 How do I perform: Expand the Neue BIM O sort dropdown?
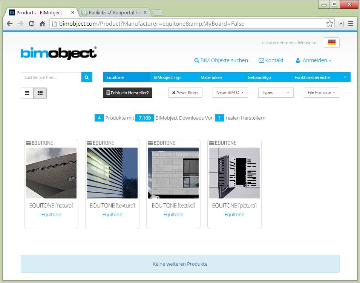tap(230, 92)
